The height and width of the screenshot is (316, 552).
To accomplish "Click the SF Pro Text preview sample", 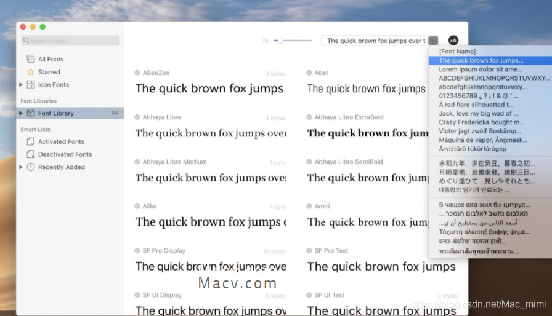I will pos(381,266).
